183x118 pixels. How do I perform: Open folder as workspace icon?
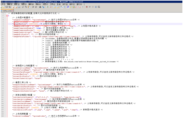80,7
